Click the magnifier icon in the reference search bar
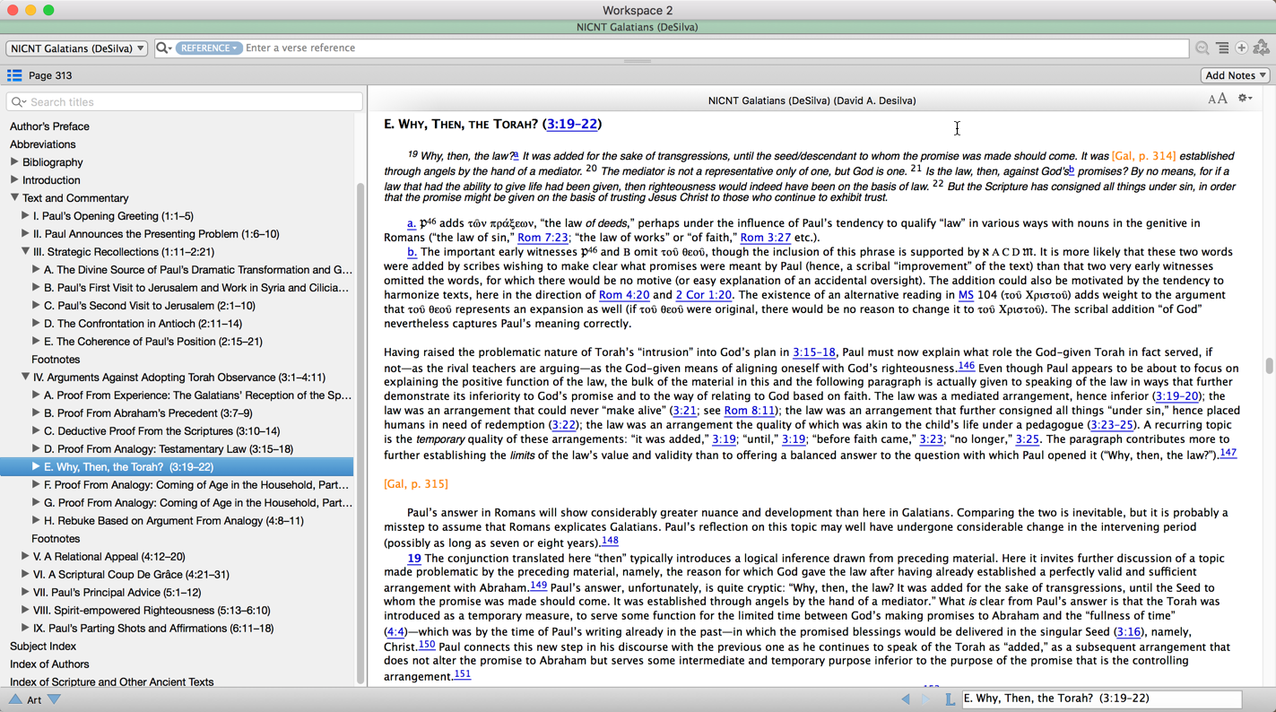Screen dimensions: 1276x712 (163, 48)
